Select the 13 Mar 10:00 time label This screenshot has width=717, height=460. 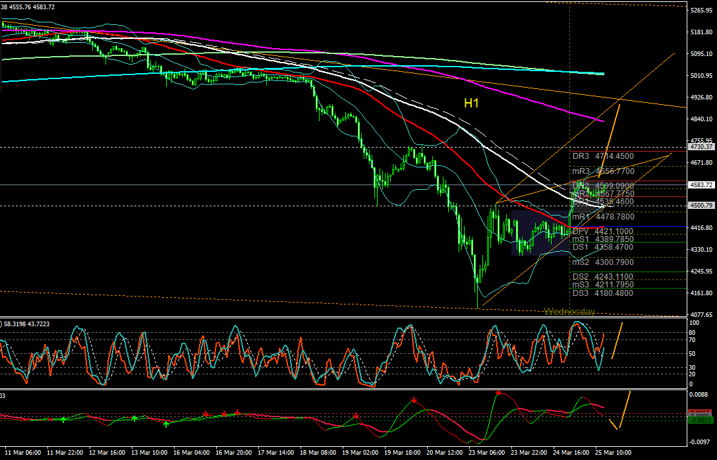149,453
